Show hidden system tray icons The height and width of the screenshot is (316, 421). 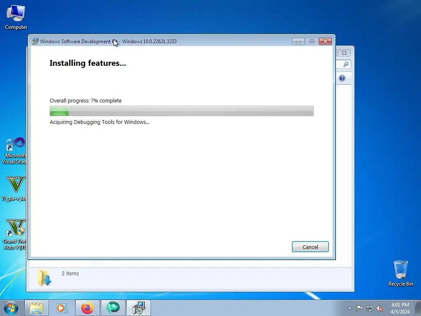(x=349, y=308)
